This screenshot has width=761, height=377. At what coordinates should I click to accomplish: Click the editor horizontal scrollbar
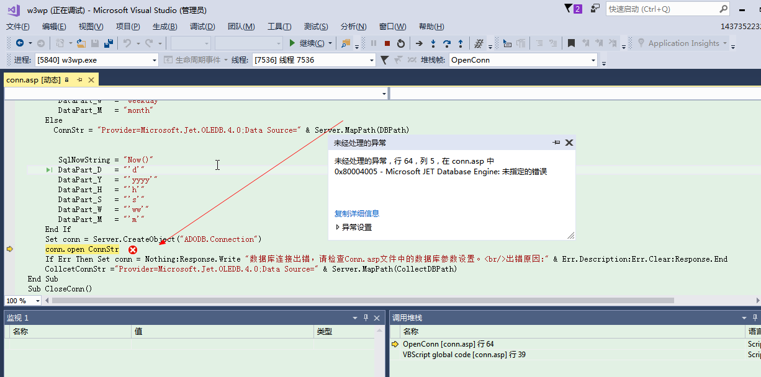pos(363,300)
